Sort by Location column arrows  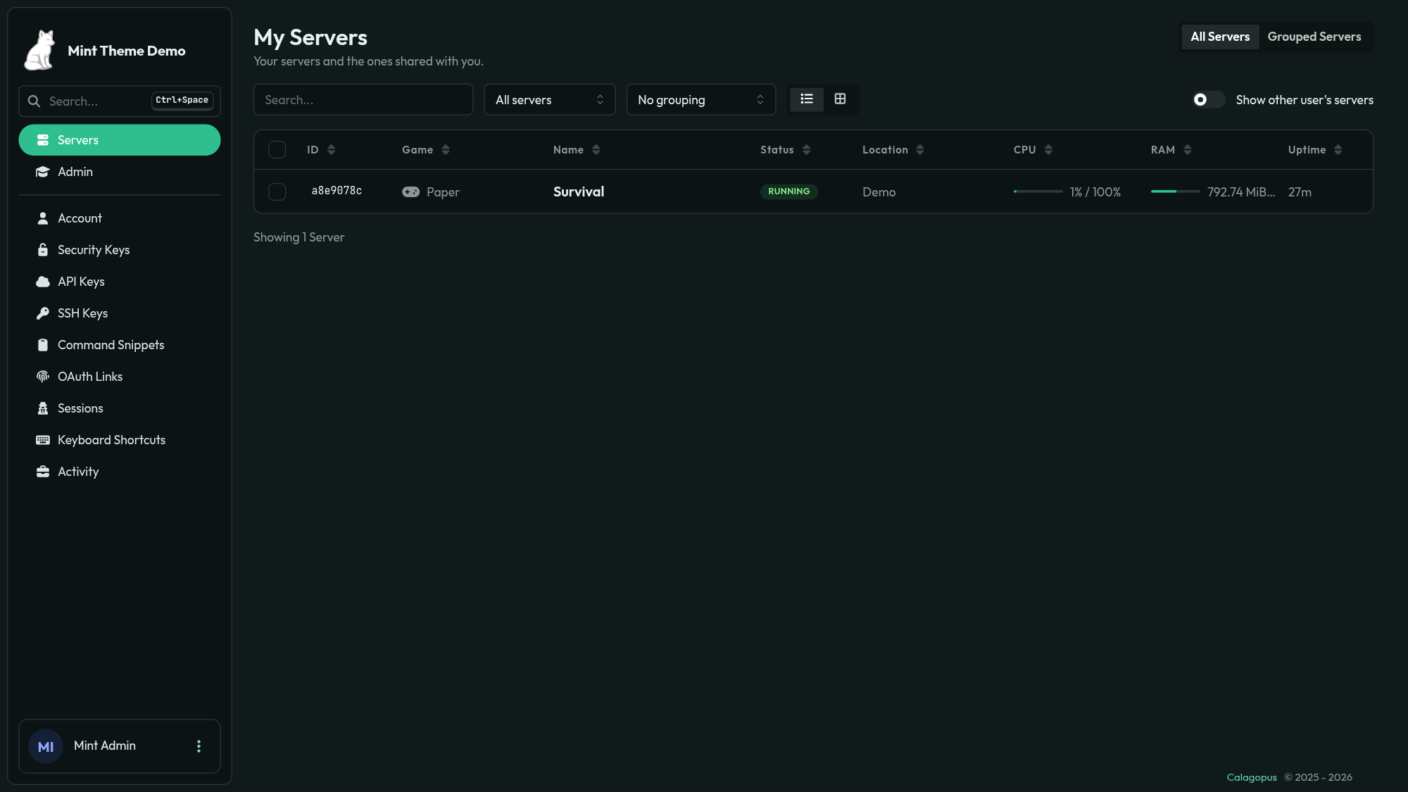(x=920, y=150)
